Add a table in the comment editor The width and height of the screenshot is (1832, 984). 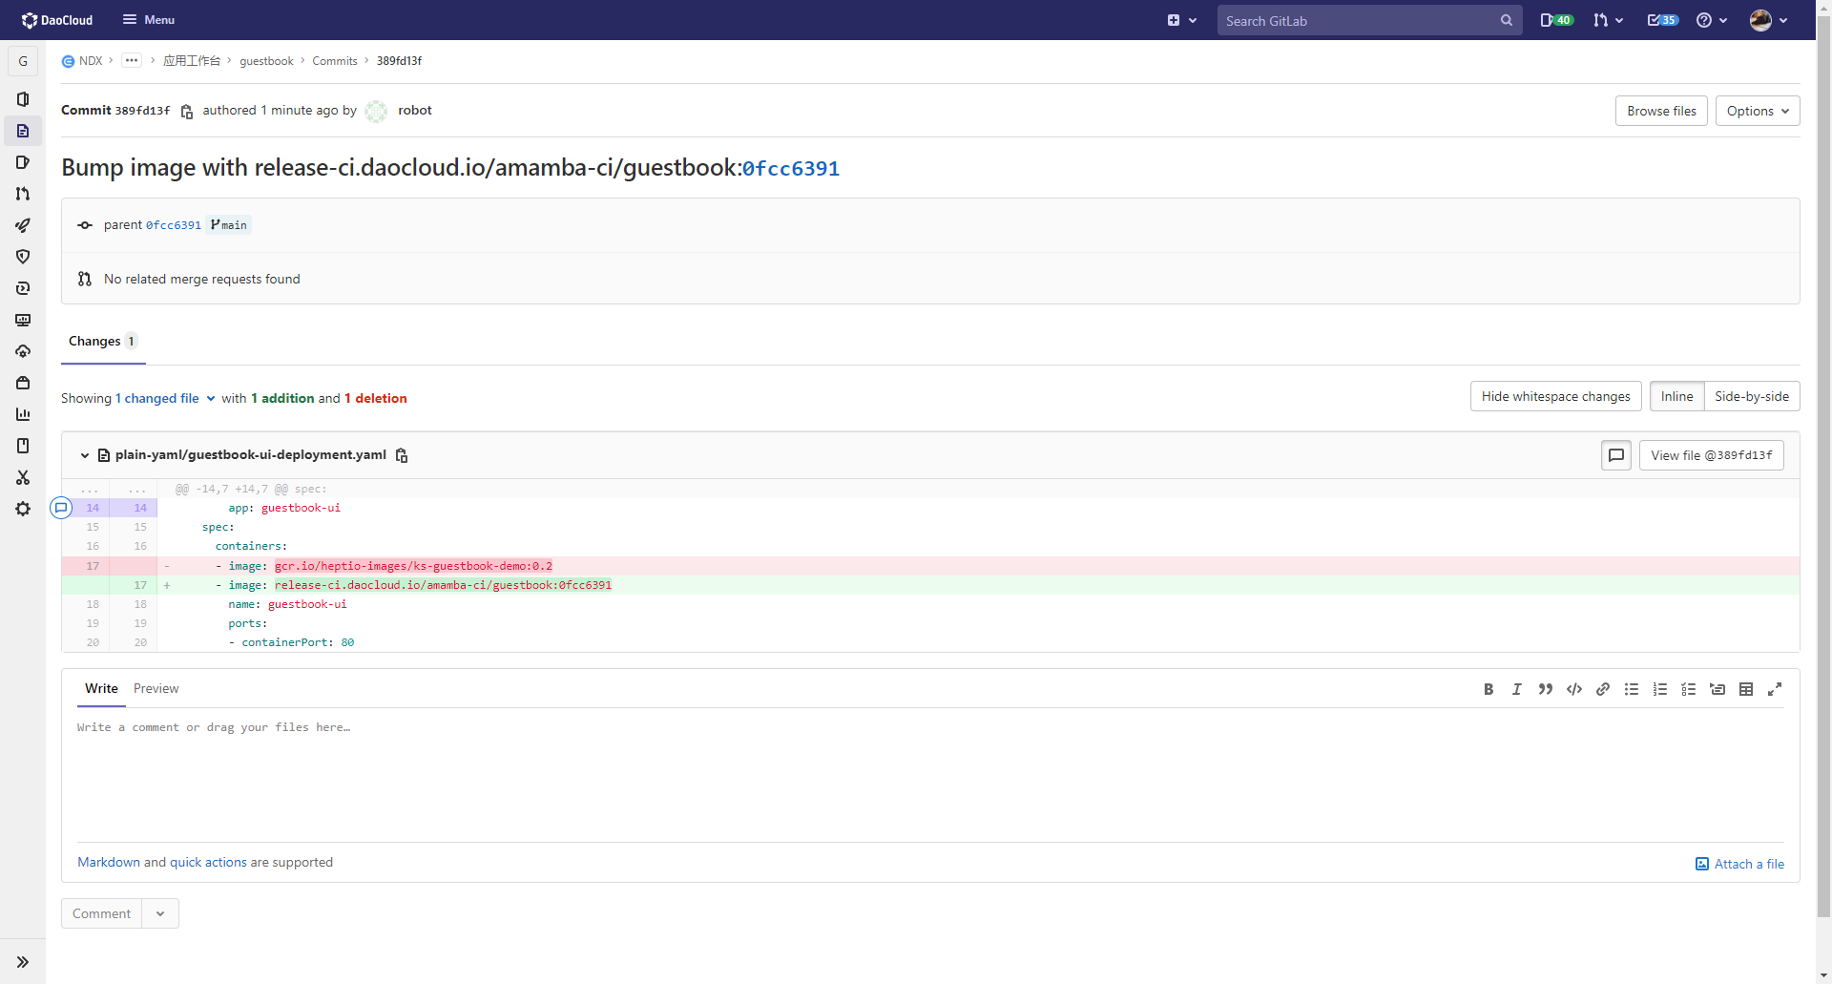(x=1745, y=689)
